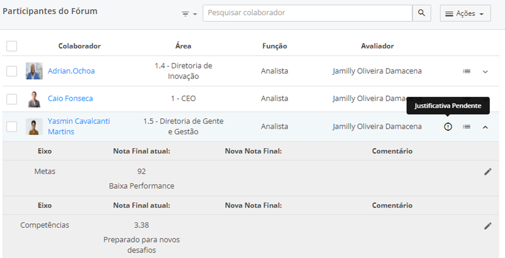The height and width of the screenshot is (258, 505).
Task: Check the box for Adrian.Ochoa
Action: [x=12, y=71]
